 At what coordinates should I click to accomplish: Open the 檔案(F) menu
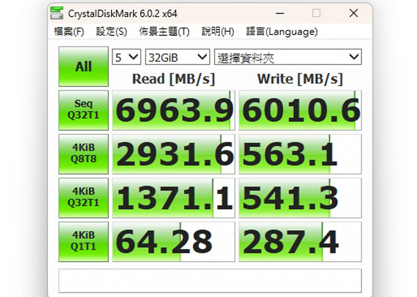(69, 32)
